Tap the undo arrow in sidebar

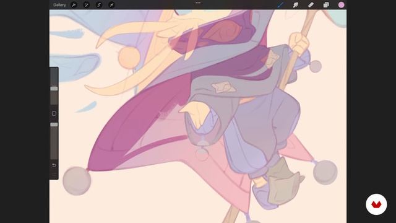point(54,165)
